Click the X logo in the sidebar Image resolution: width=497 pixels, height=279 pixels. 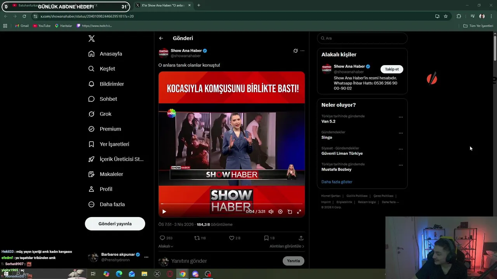(x=92, y=38)
